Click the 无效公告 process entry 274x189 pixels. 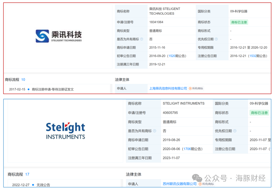point(43,185)
